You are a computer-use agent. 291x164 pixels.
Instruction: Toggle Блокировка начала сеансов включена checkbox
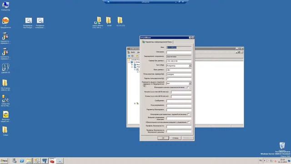point(188,87)
